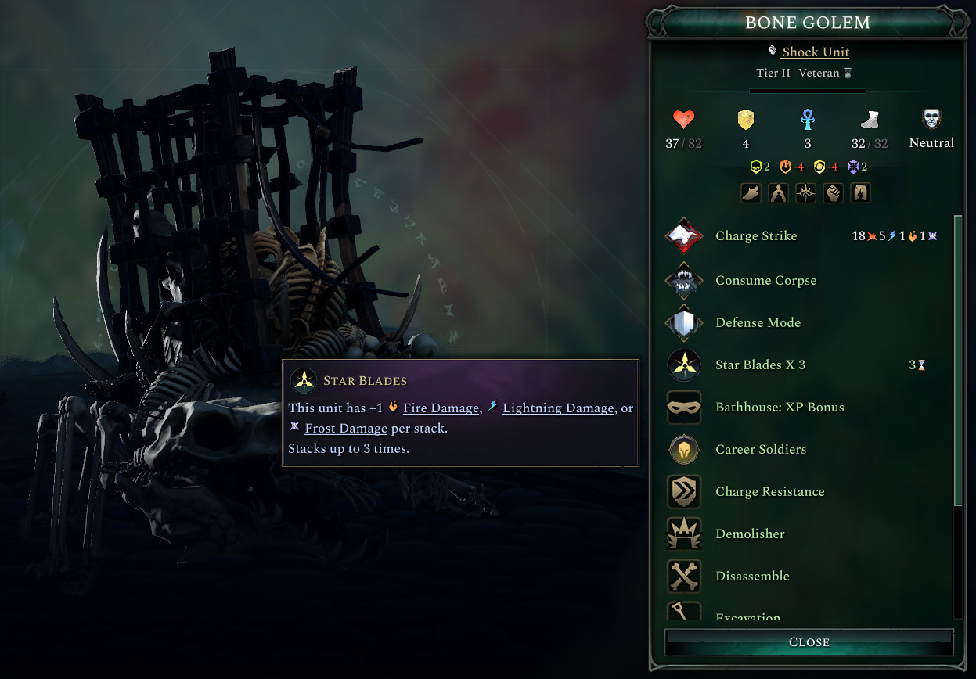This screenshot has width=976, height=679.
Task: Click the Neutral alignment mask icon
Action: pyautogui.click(x=931, y=120)
